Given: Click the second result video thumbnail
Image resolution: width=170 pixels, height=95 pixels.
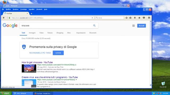Looking at the screenshot, I should (29, 83).
